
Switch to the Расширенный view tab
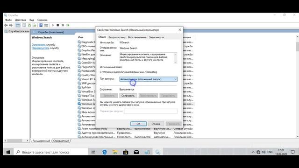pos(41,141)
